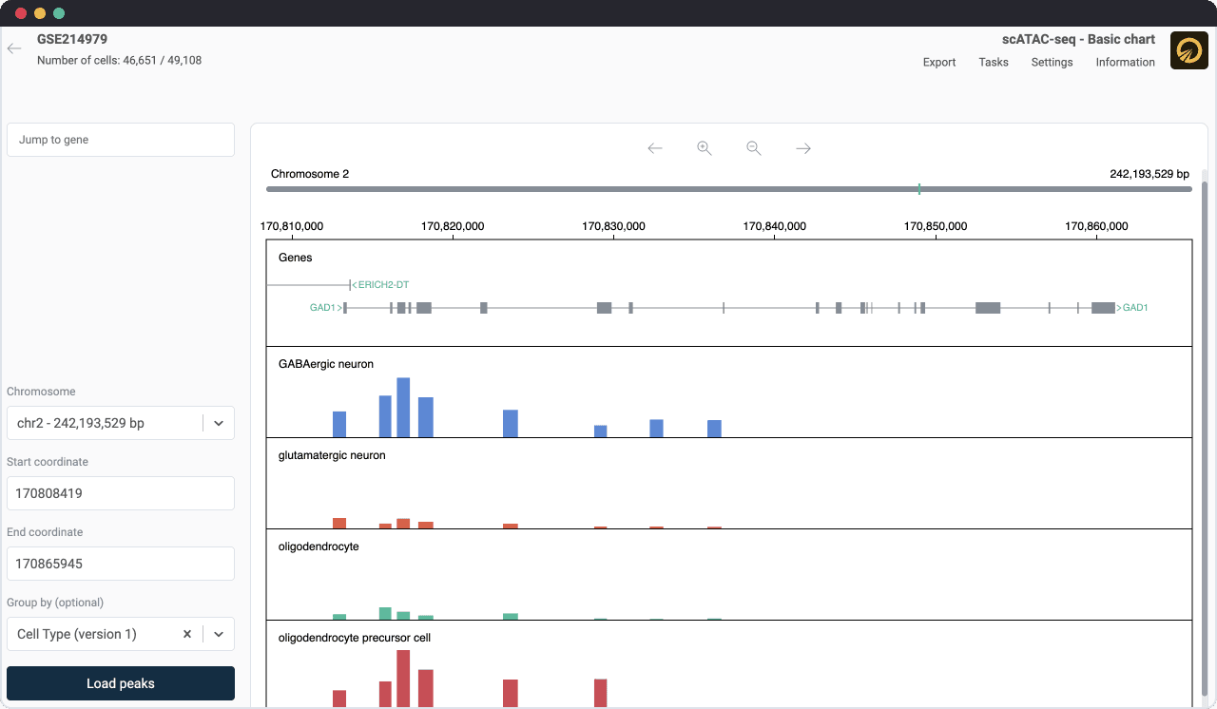The width and height of the screenshot is (1217, 709).
Task: Click the Start coordinate input field
Action: [x=121, y=493]
